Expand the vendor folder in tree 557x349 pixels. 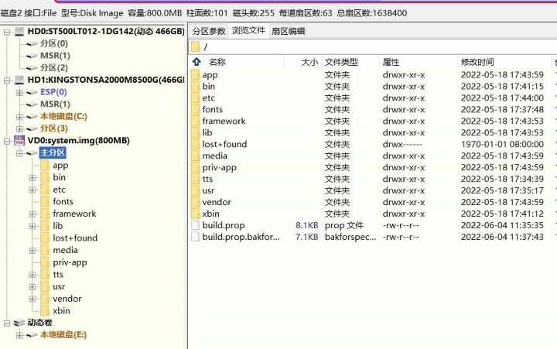[32, 299]
